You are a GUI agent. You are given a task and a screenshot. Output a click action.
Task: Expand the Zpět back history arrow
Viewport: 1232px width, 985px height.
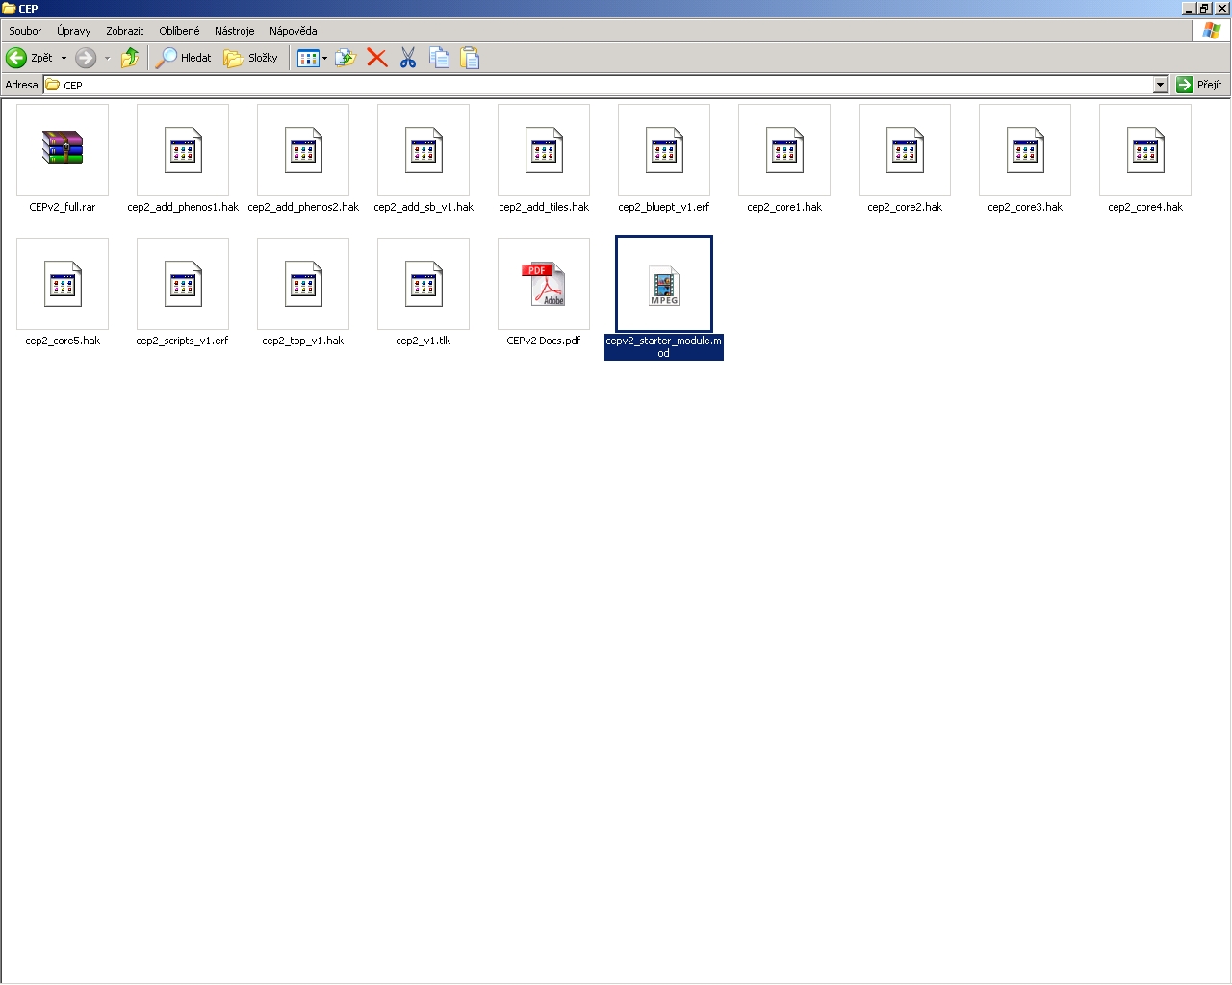(64, 58)
